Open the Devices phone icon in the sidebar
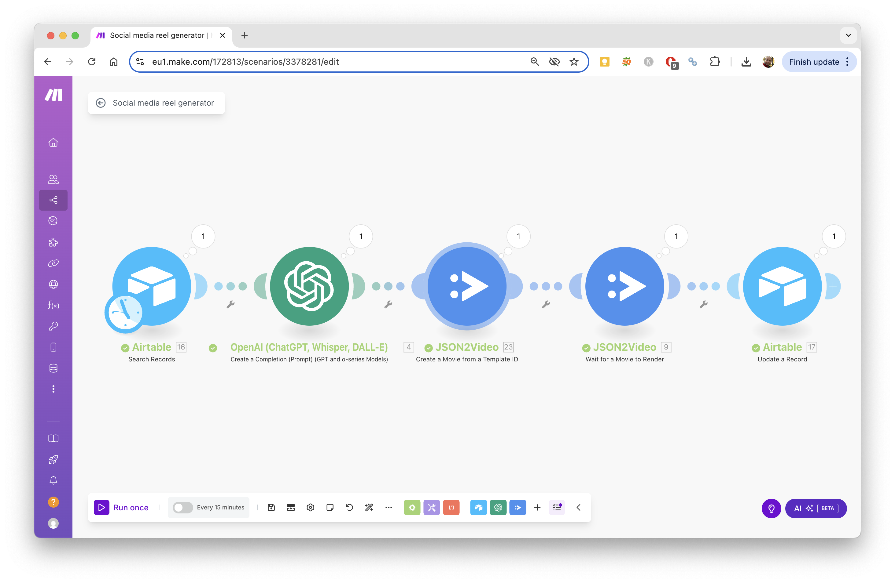Screen dimensions: 895x583 [x=53, y=347]
